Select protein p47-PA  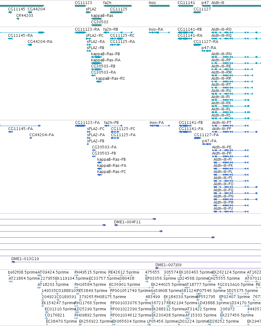point(209,141)
